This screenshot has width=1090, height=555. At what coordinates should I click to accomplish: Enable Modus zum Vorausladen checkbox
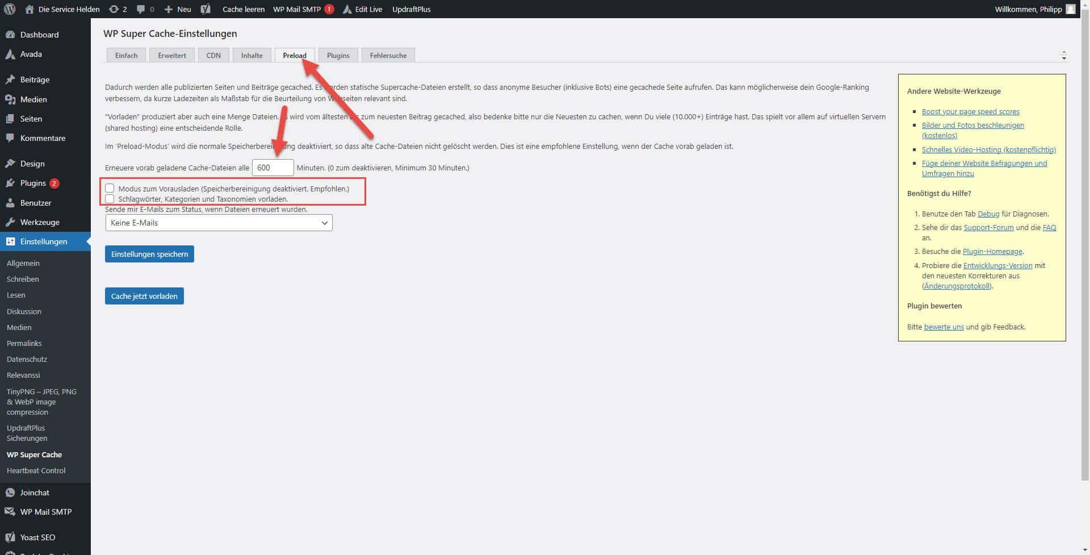(110, 187)
